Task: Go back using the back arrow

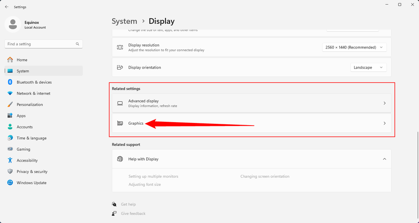Action: (x=7, y=7)
